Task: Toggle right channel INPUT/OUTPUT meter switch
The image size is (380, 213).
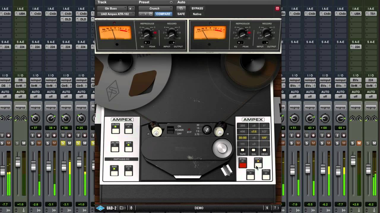Action: [265, 43]
